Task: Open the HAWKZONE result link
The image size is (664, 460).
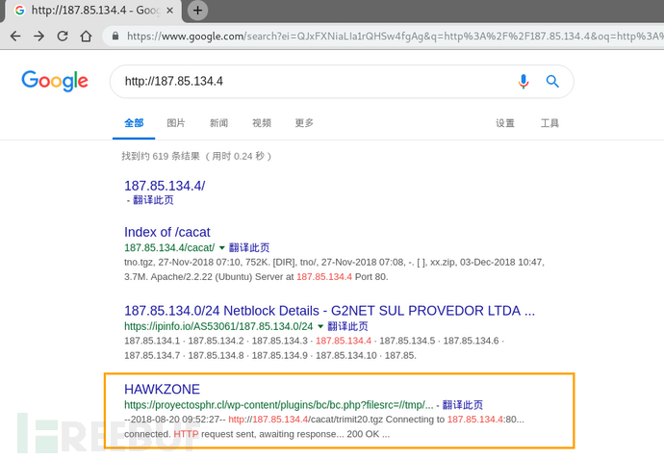Action: click(163, 389)
